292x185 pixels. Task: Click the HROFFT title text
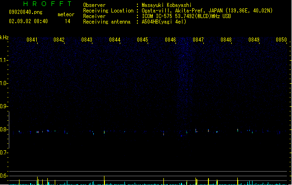pos(47,4)
